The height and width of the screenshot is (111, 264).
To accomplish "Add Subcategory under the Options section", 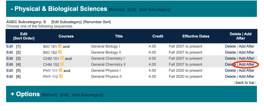I will click(x=87, y=95).
